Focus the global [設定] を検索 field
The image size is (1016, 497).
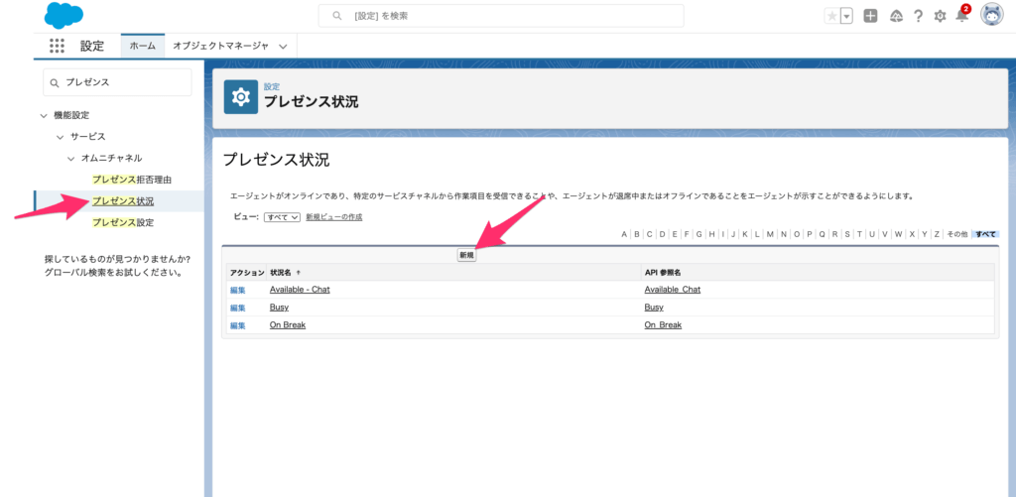point(501,16)
